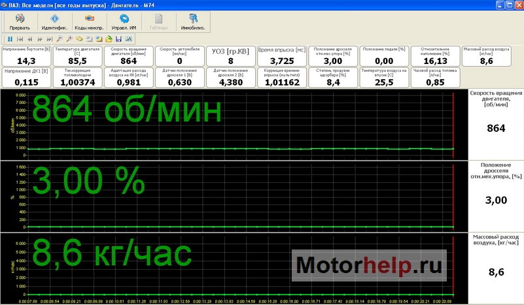The height and width of the screenshot is (305, 524).
Task: Open a saved log with green arrow folder
Action: point(109,39)
